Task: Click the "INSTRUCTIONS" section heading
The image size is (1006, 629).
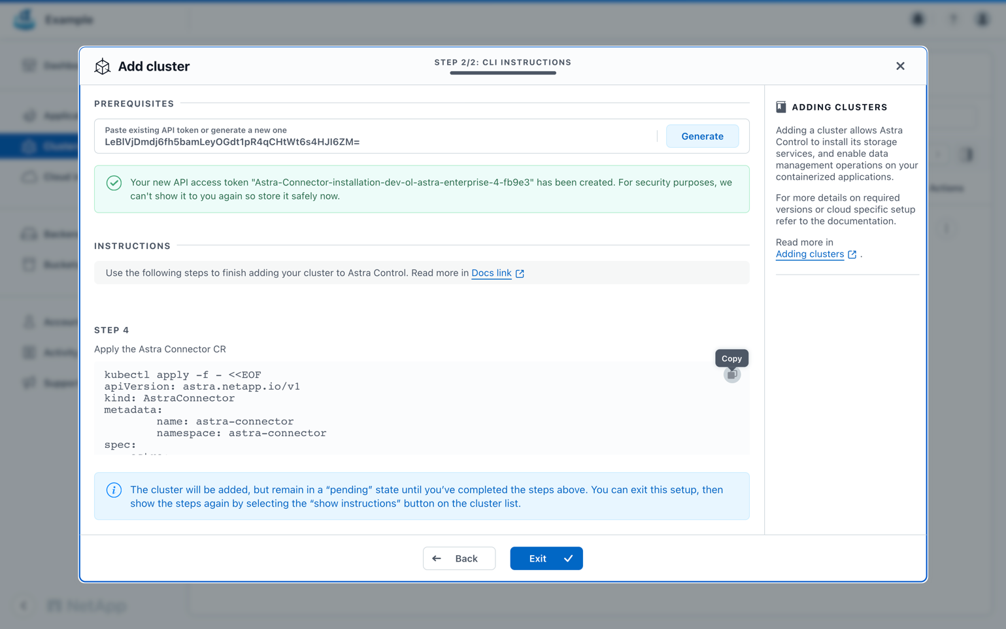Action: tap(132, 246)
